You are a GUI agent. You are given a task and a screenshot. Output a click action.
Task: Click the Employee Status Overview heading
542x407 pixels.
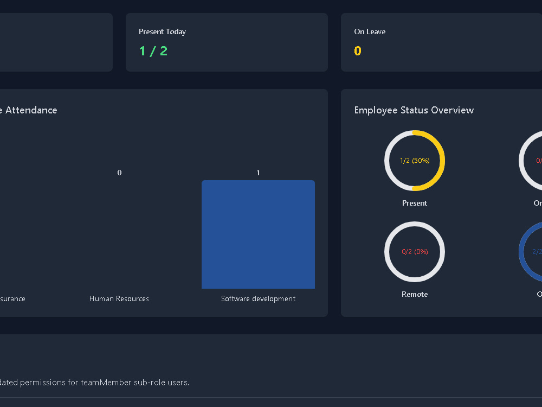click(414, 110)
